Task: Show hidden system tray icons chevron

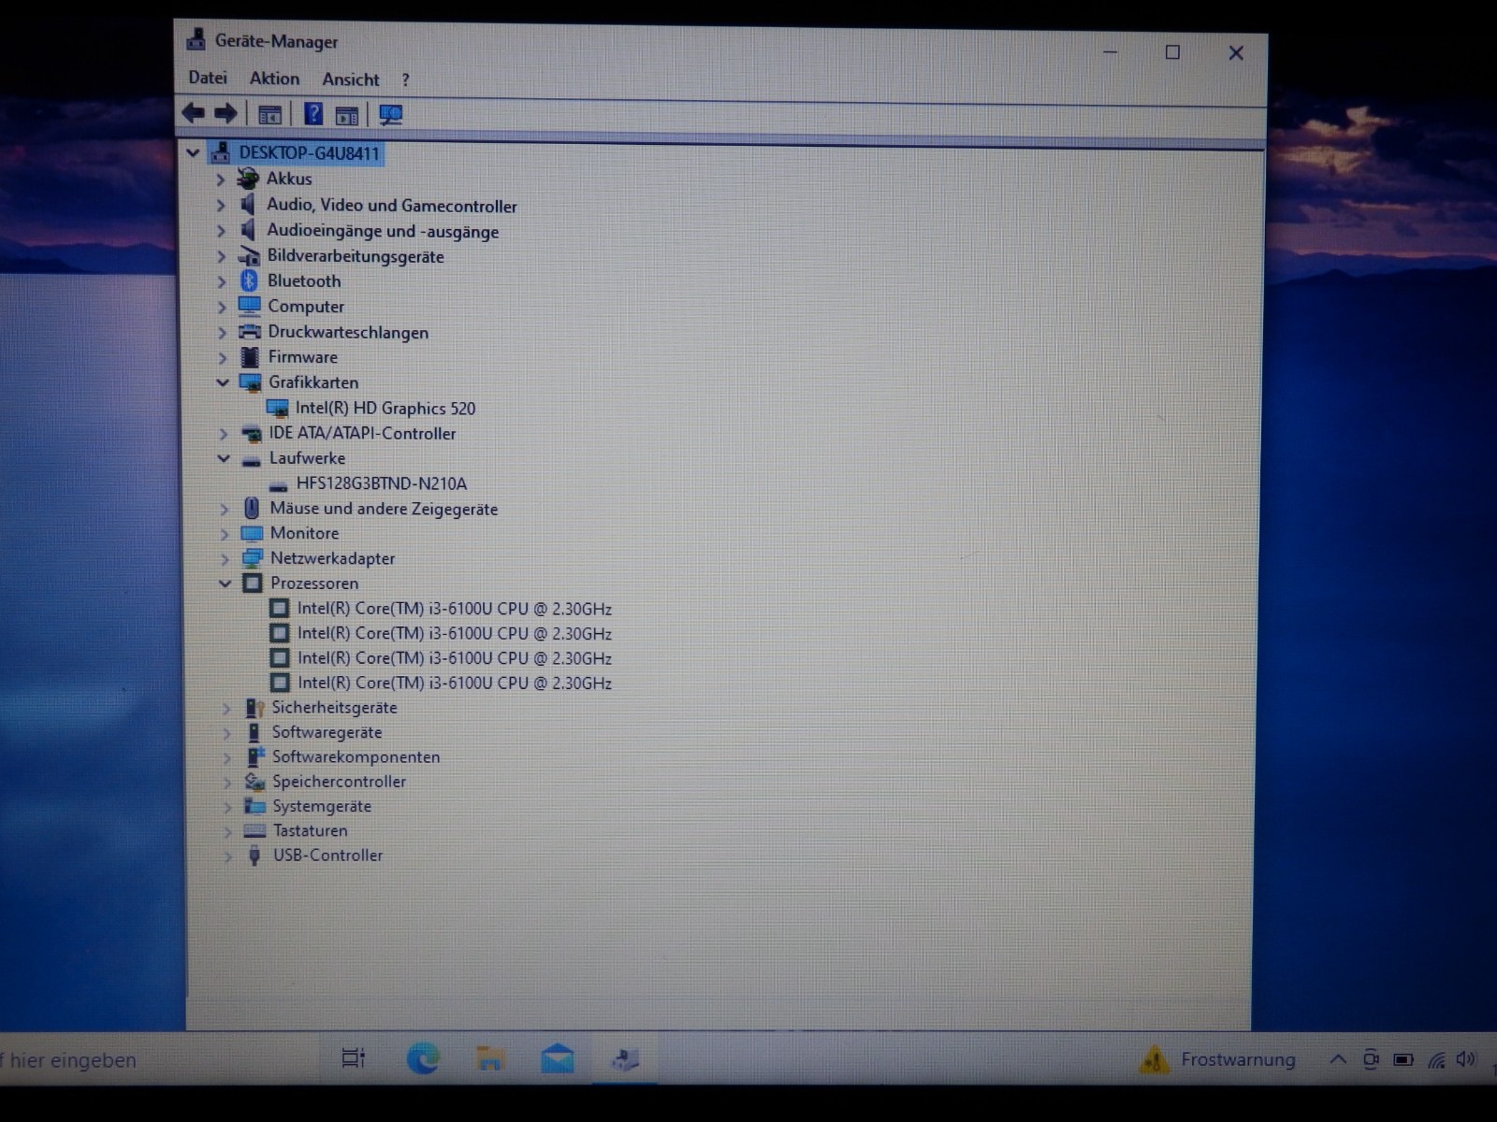Action: [1338, 1059]
